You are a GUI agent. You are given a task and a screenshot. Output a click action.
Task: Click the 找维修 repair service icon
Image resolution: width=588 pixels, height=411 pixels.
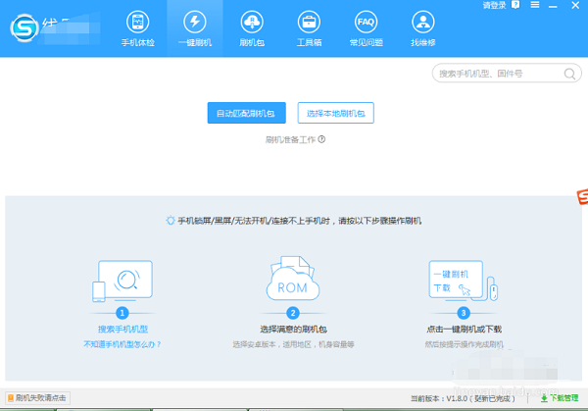421,27
